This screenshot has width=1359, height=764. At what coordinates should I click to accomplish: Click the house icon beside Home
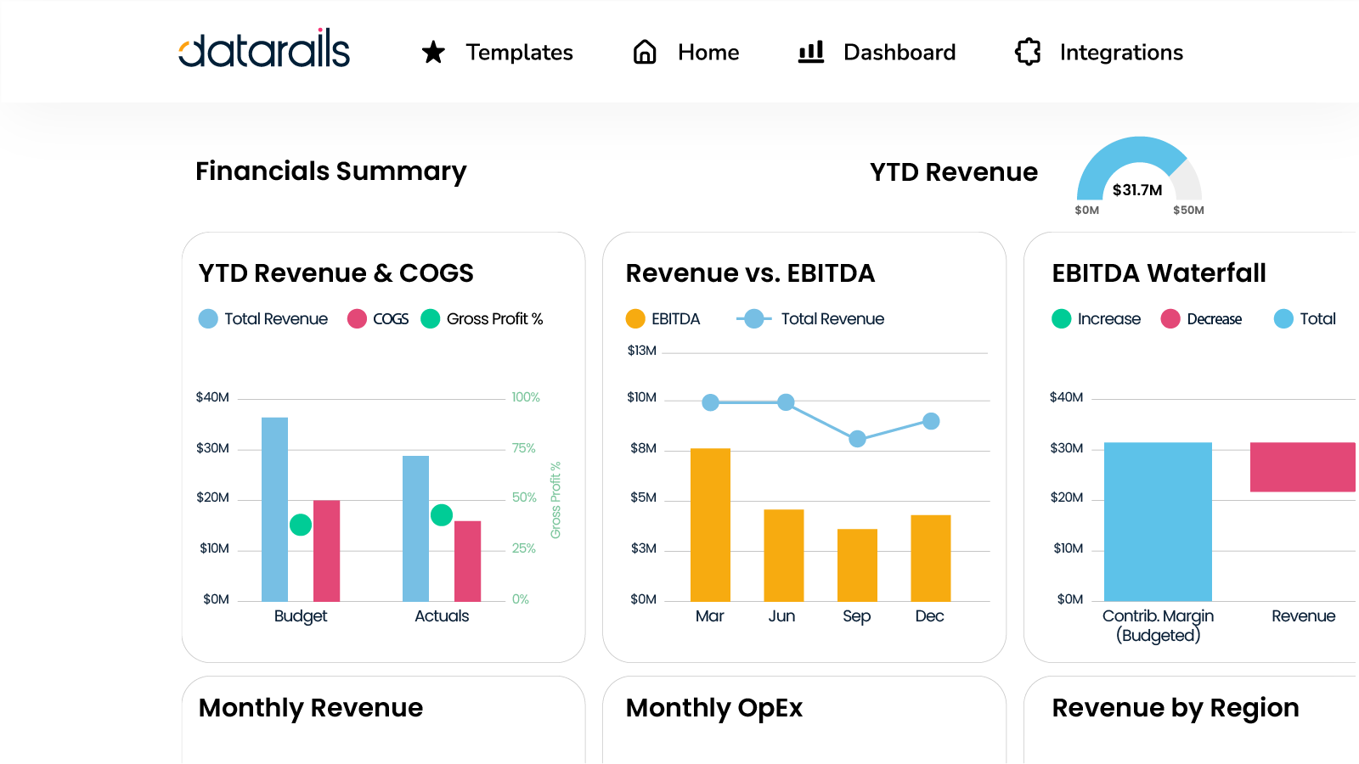click(x=645, y=53)
